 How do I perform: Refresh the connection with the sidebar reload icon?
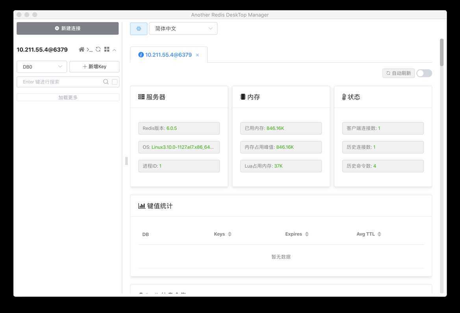click(x=98, y=49)
